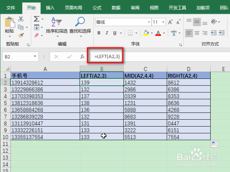
Task: Set bottom vertical alignment
Action: pos(205,23)
